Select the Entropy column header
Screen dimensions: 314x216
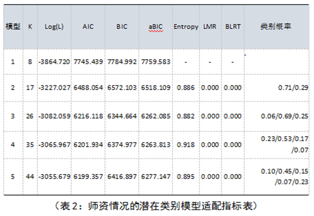(x=186, y=27)
